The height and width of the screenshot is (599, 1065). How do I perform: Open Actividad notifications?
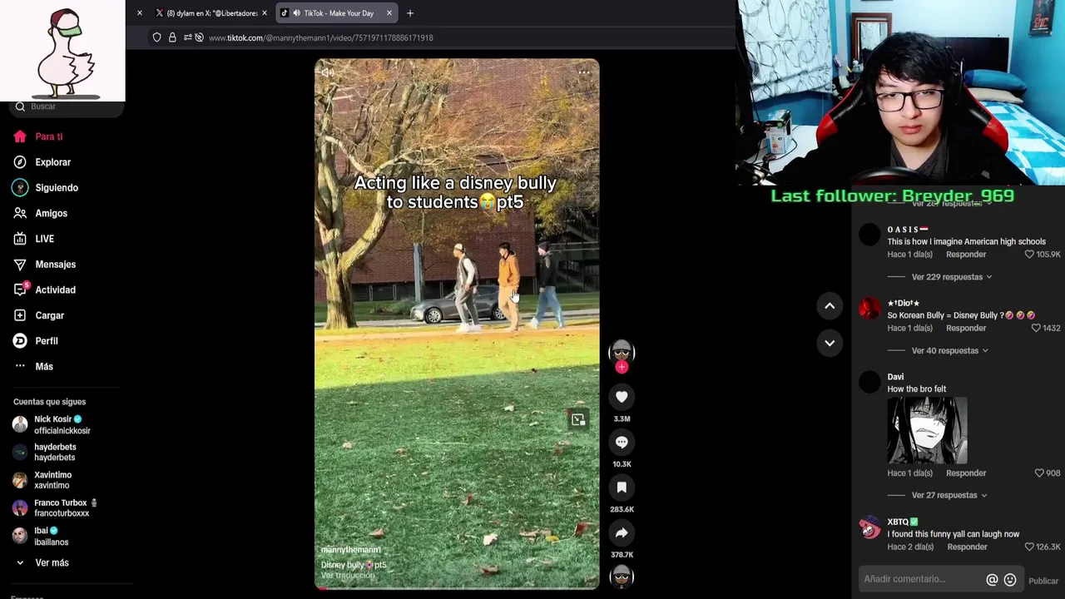coord(55,290)
